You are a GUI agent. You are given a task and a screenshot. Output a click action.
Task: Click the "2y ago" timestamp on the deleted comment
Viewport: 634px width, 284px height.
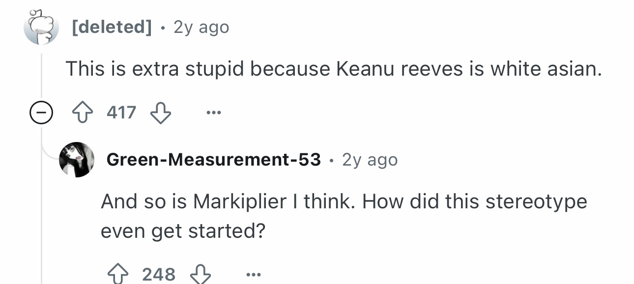click(202, 27)
